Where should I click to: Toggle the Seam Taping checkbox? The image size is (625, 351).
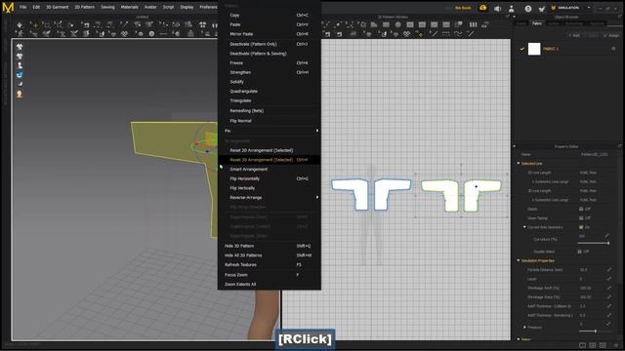pos(581,218)
